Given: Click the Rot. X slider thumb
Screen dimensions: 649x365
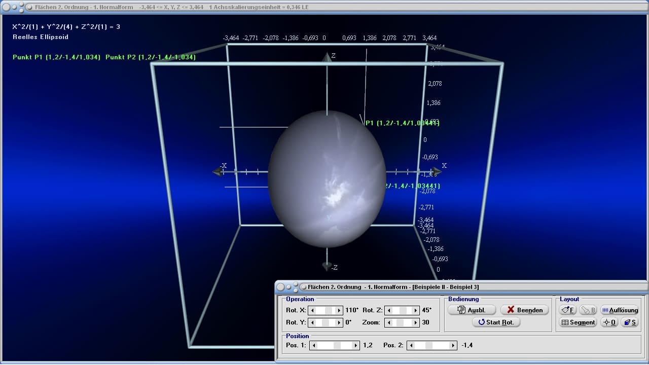Looking at the screenshot, I should (x=329, y=310).
